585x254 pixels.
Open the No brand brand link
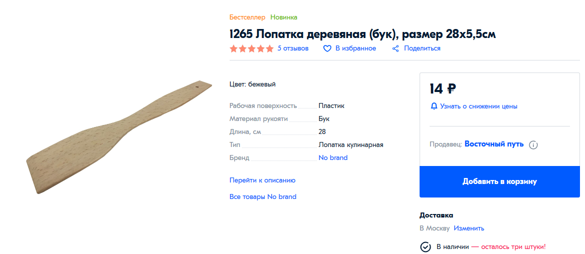coord(333,157)
